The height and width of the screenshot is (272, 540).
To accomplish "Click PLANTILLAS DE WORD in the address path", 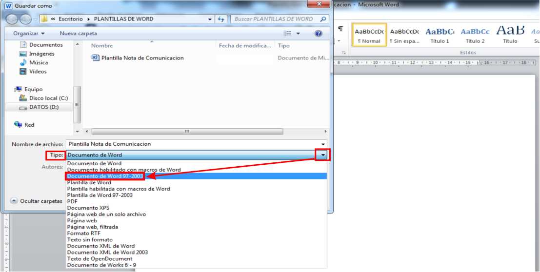I will click(123, 19).
